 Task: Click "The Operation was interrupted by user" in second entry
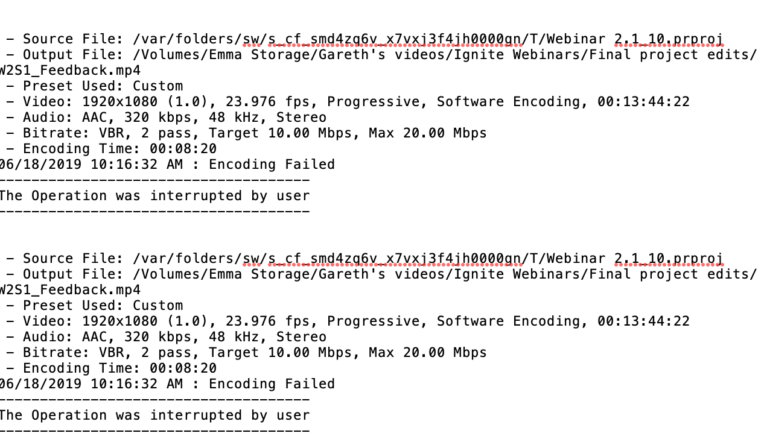click(154, 415)
